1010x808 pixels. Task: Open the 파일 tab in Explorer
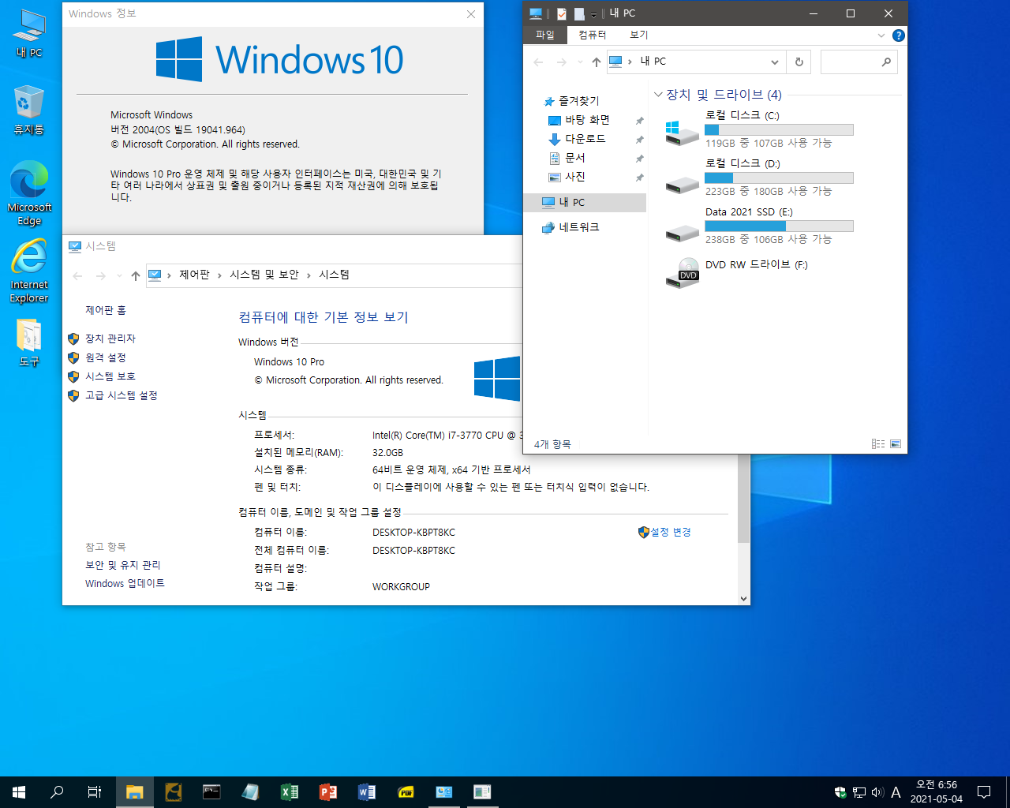[544, 36]
